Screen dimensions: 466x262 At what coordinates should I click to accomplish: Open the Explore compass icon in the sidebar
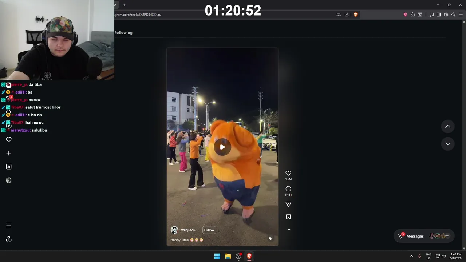(8, 126)
